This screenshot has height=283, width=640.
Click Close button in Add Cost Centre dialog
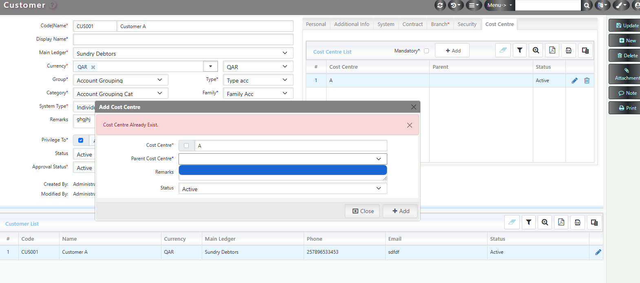coord(362,211)
